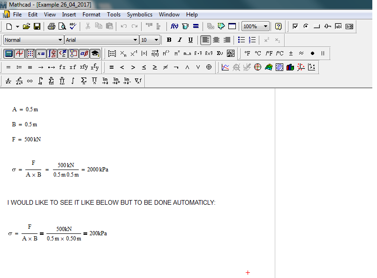Insert a radio button control

click(306, 26)
